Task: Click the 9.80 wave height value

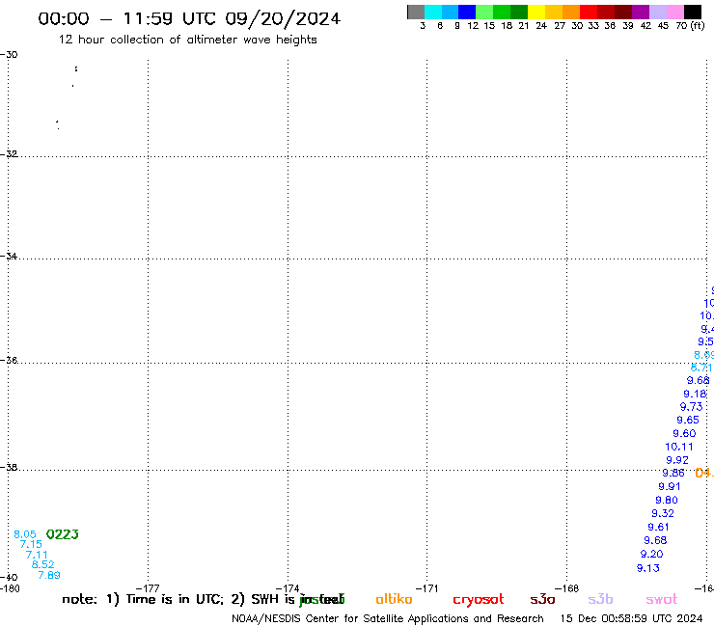Action: click(667, 500)
